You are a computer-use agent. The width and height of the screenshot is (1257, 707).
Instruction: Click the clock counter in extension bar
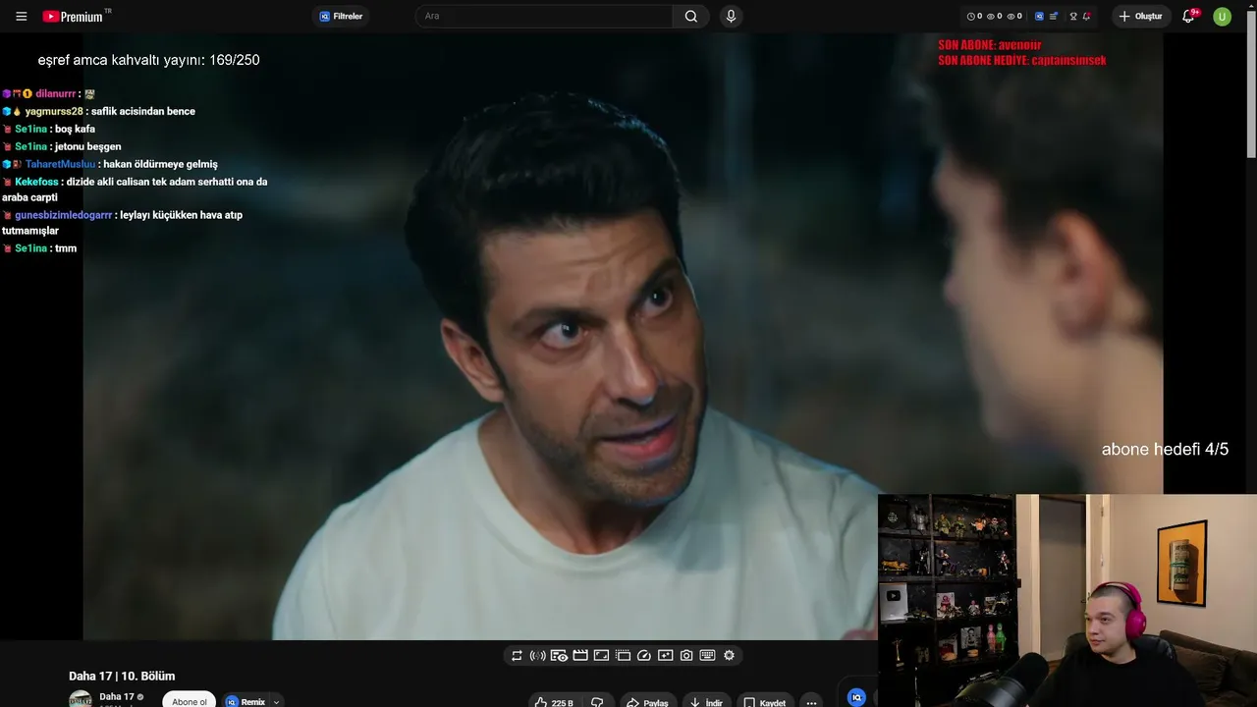[x=974, y=17]
